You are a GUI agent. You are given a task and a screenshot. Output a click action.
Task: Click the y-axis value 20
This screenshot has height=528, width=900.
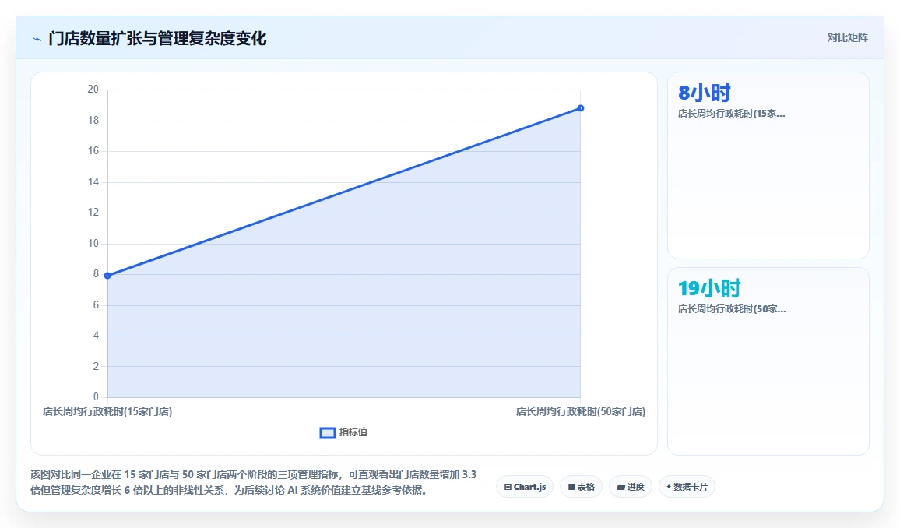(93, 89)
